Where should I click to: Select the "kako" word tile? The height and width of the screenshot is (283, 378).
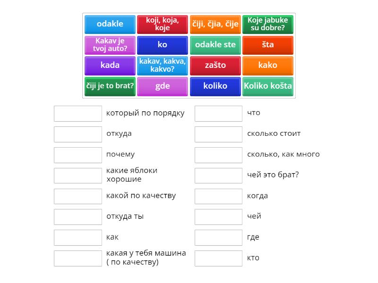click(x=267, y=66)
